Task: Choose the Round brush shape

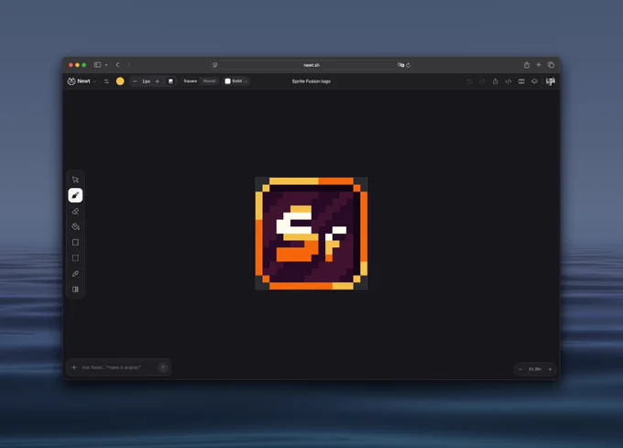Action: (x=210, y=81)
